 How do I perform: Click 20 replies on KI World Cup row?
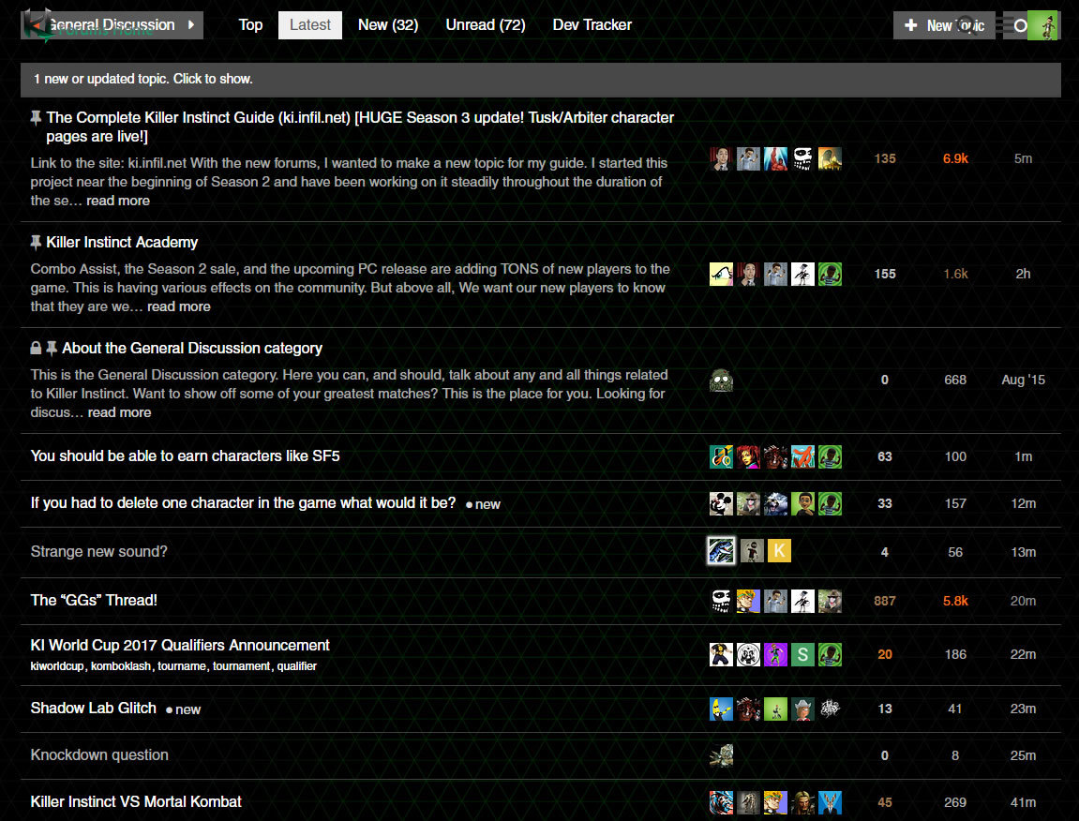point(885,654)
